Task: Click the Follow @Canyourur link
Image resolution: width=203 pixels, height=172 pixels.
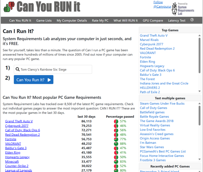Action: pos(162,4)
